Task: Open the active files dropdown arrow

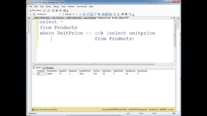Action: (171, 18)
